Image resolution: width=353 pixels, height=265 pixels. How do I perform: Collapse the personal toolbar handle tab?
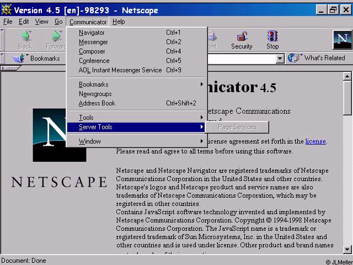[10, 68]
